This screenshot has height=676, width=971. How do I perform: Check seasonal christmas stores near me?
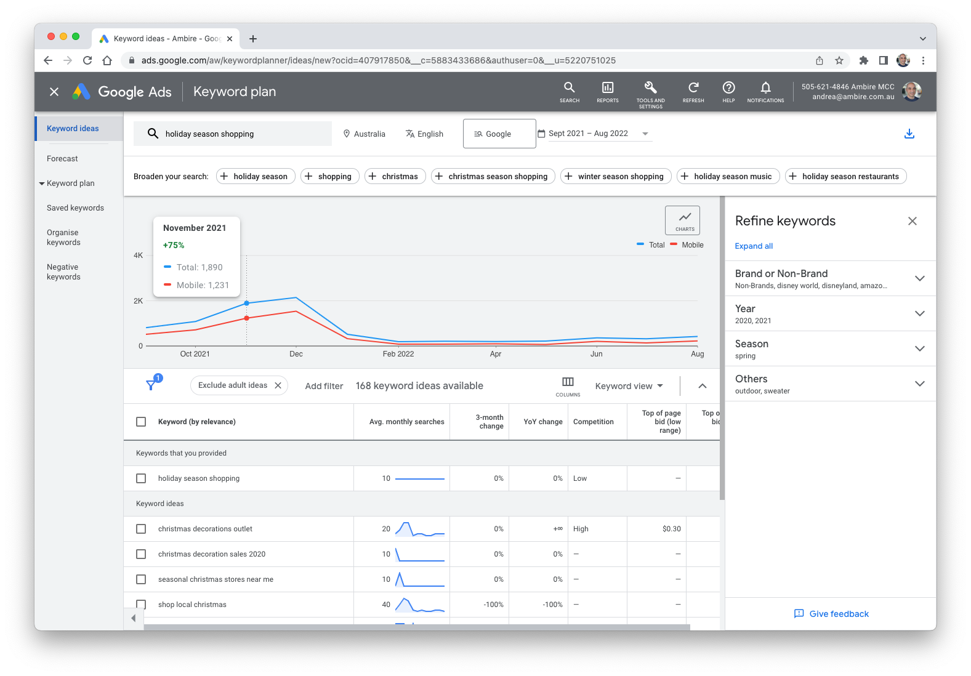point(141,579)
